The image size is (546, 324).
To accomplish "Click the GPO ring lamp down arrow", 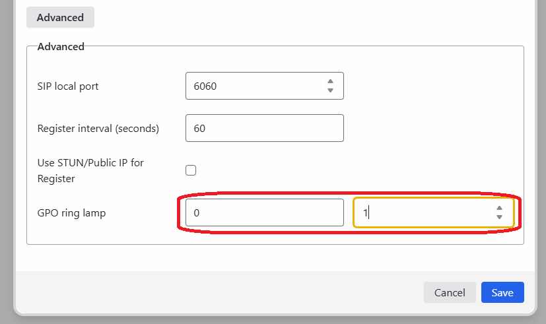I will 499,217.
